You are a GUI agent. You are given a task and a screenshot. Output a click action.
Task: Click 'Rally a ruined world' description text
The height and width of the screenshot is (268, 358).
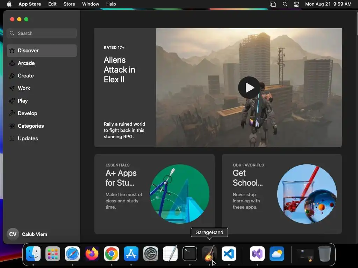[124, 131]
